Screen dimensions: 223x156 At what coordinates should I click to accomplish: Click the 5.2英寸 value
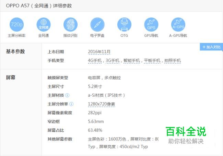pos(95,86)
